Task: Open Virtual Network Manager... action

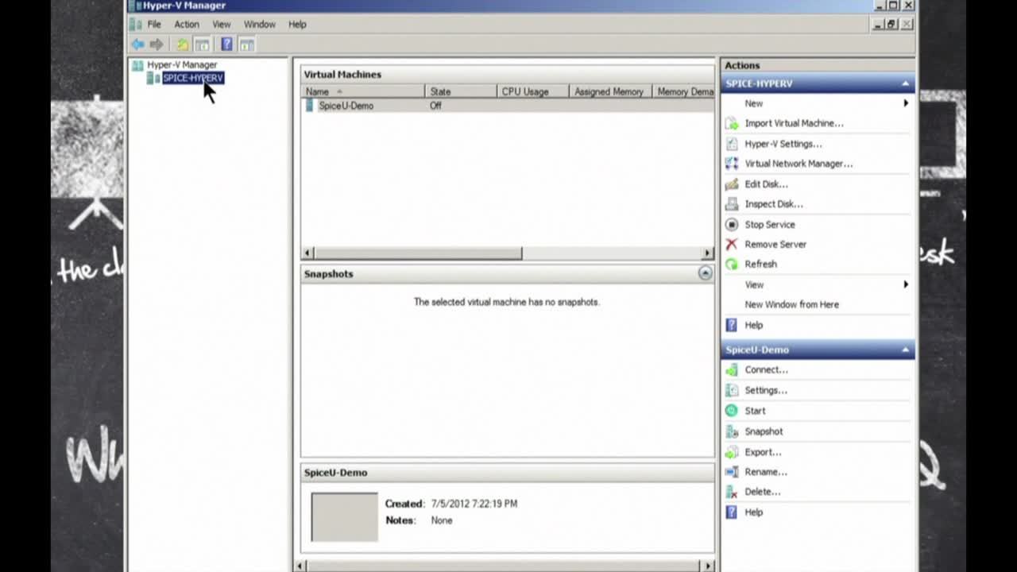Action: (x=799, y=164)
